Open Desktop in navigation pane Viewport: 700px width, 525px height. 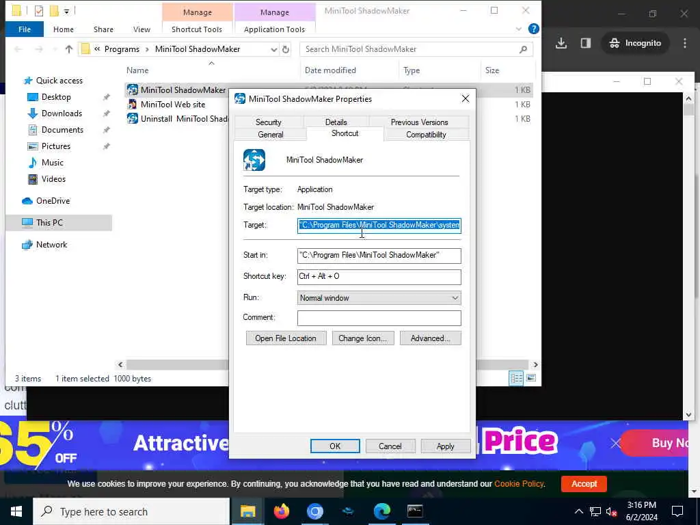click(x=56, y=97)
